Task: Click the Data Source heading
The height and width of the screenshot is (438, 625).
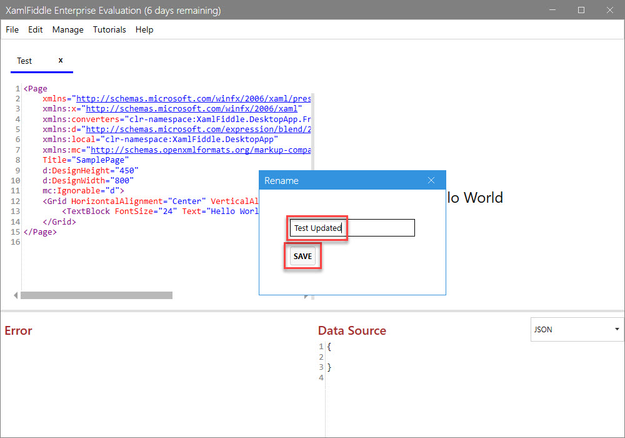Action: pos(352,331)
